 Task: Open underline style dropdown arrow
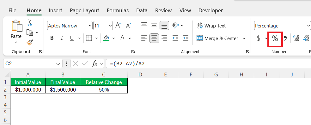click(79, 38)
